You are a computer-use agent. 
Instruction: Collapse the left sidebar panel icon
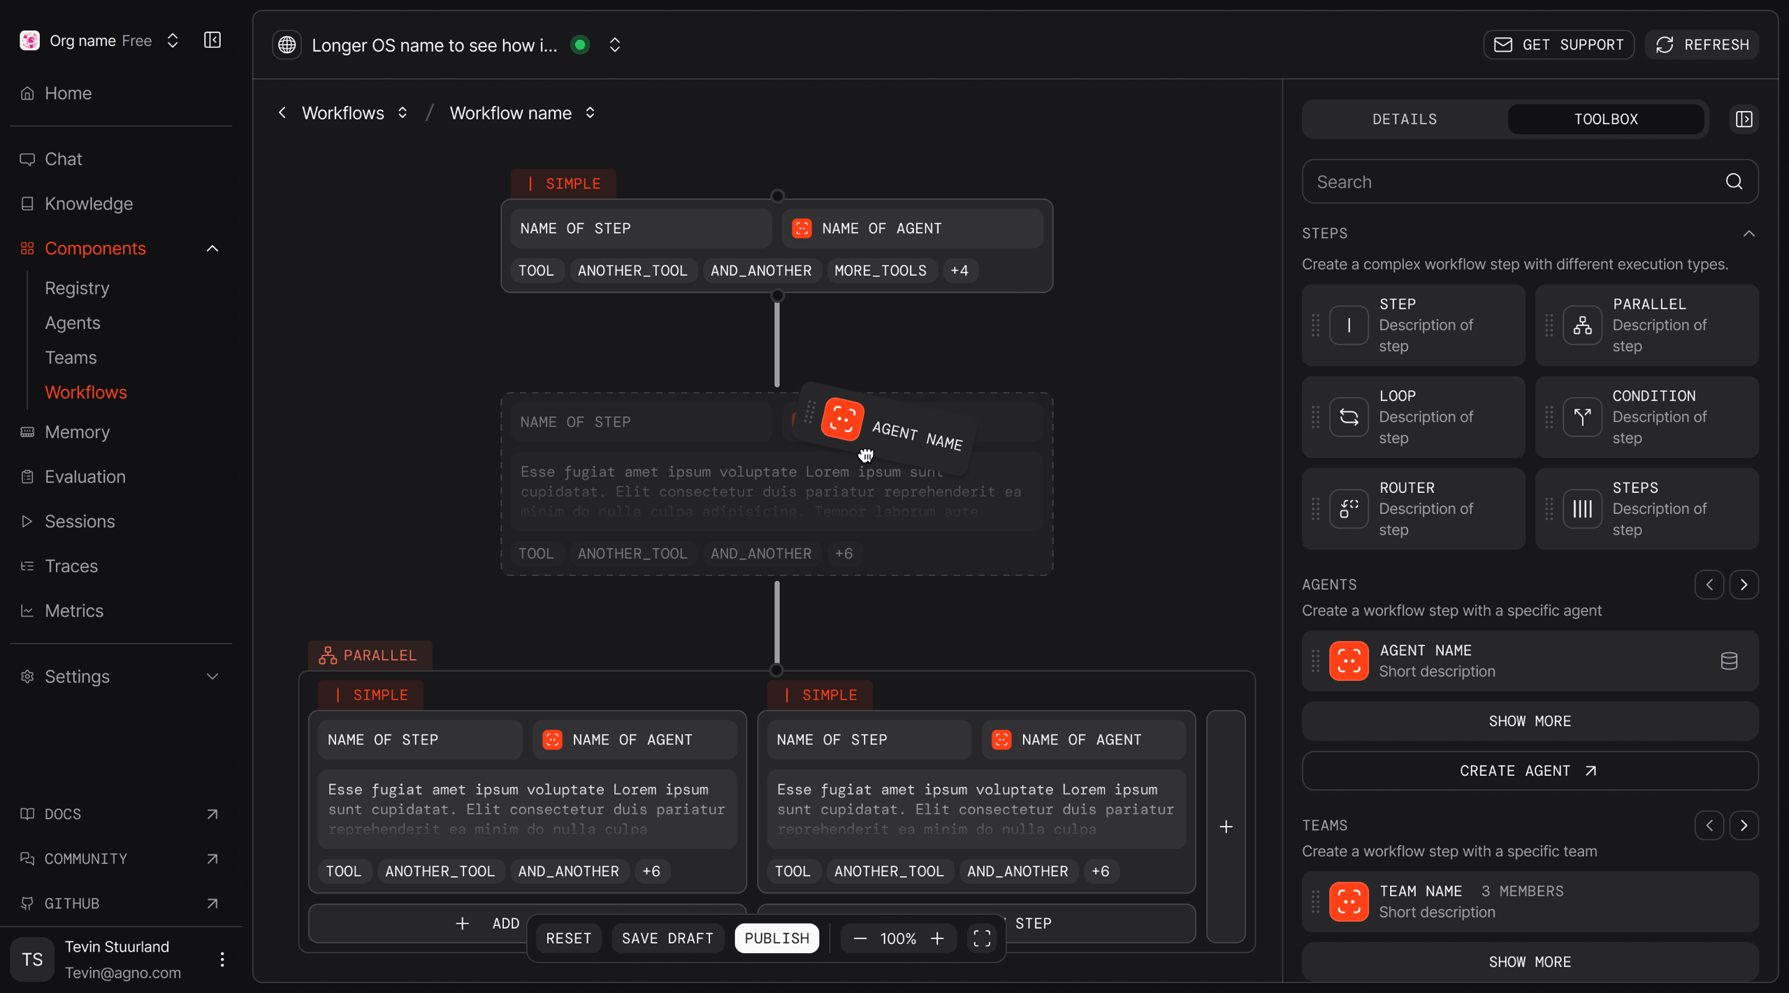point(212,41)
